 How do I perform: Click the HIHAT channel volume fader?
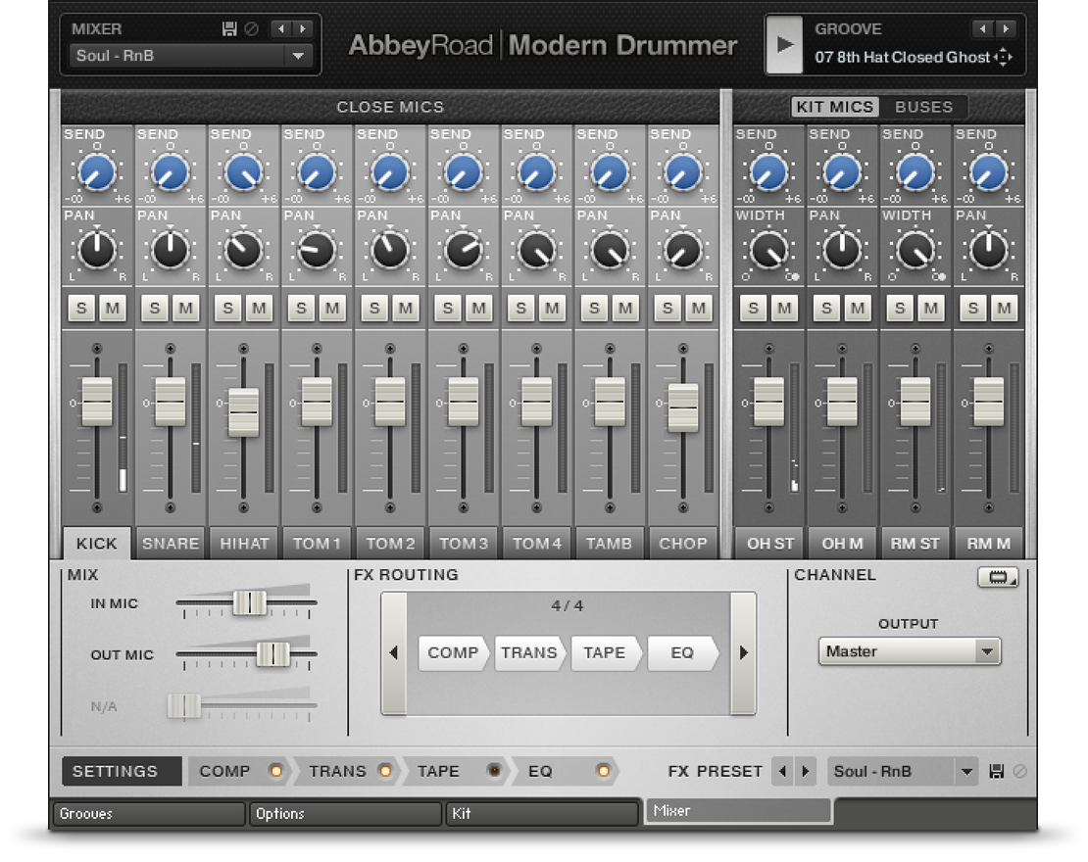243,412
